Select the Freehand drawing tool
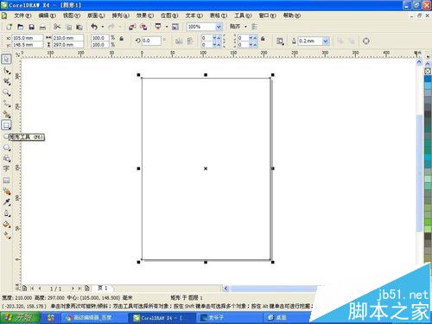 coord(7,104)
